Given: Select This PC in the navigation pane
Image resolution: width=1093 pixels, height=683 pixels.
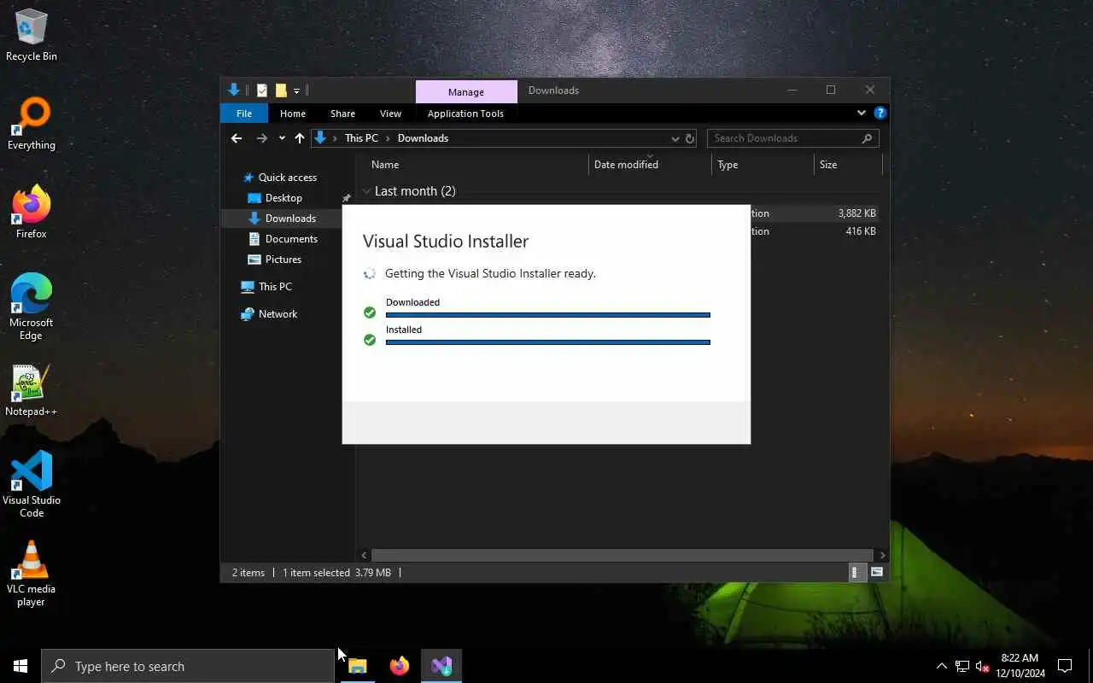Looking at the screenshot, I should pos(275,287).
